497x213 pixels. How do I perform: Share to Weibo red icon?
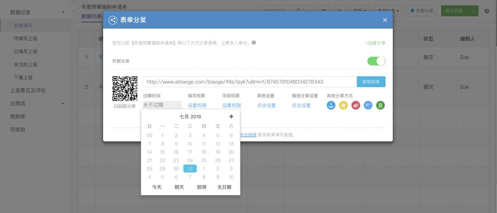pos(356,105)
